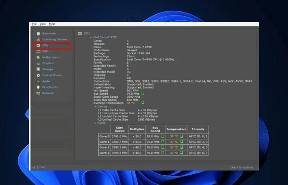288x185 pixels.
Task: Select the Core Speed column header
Action: [x=120, y=129]
